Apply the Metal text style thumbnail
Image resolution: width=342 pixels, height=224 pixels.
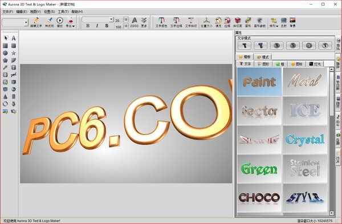305,82
